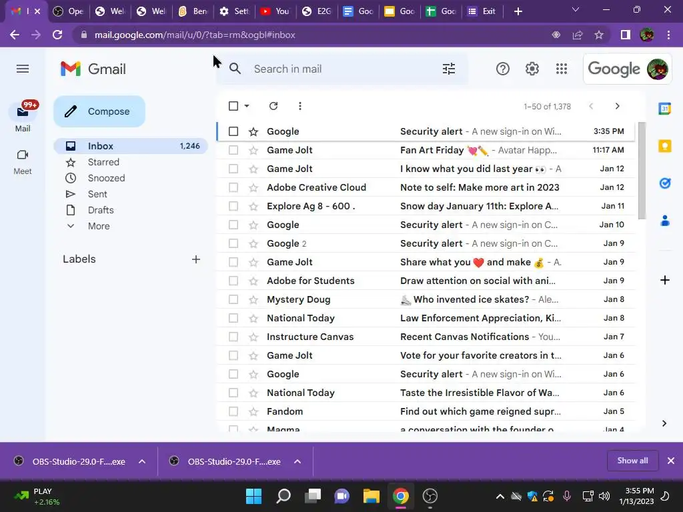Viewport: 683px width, 512px height.
Task: Open Chrome side panel icon
Action: click(626, 35)
